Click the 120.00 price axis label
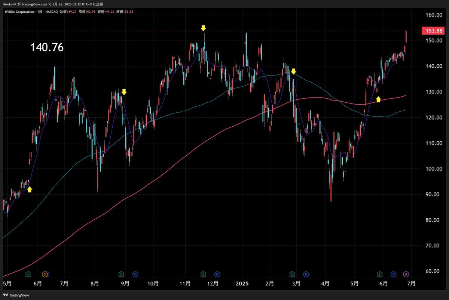Image resolution: width=449 pixels, height=300 pixels. (434, 118)
